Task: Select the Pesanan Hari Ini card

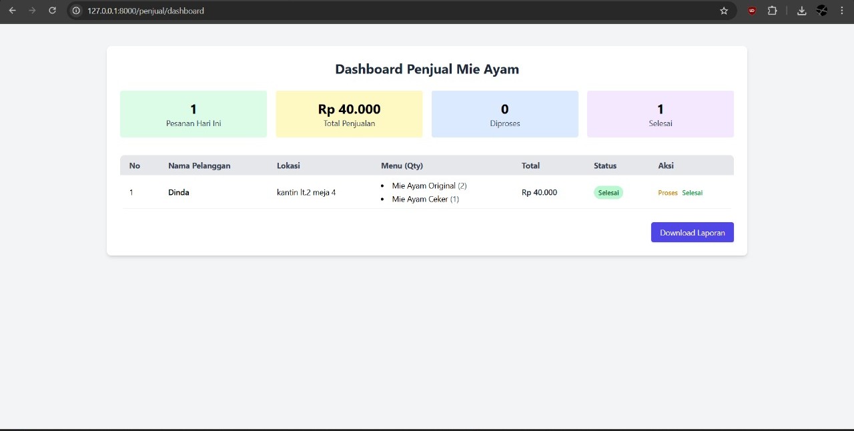Action: pos(193,114)
